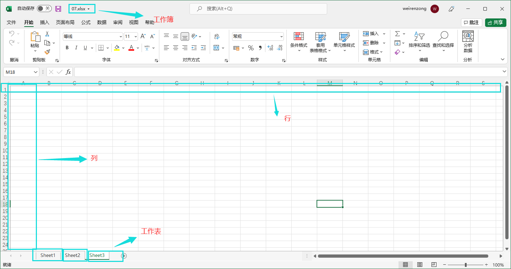This screenshot has width=511, height=269.
Task: Toggle the 自动保存 AutoSave switch
Action: pyautogui.click(x=44, y=9)
